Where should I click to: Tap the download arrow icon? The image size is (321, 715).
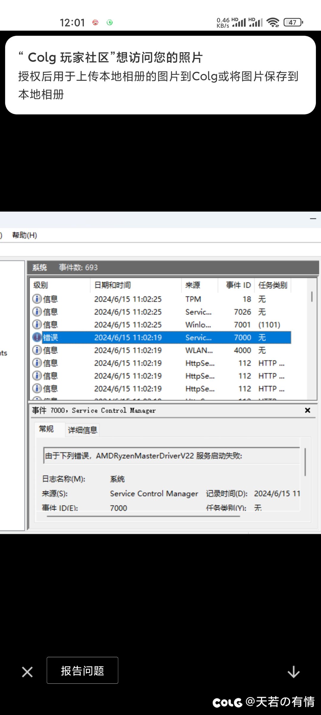pos(293,672)
